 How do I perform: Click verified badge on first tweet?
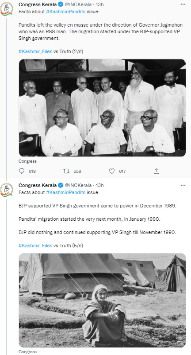(x=61, y=4)
